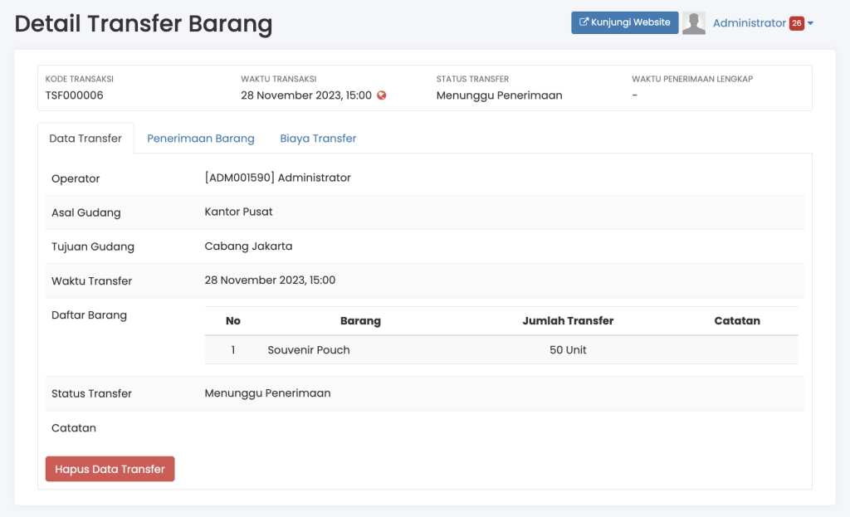Click the Cabang Jakarta destination value

tap(249, 246)
